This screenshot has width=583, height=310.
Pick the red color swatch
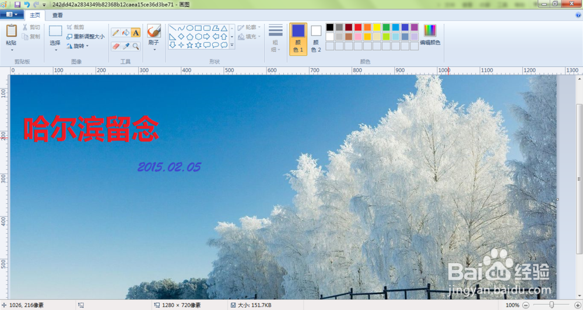358,27
